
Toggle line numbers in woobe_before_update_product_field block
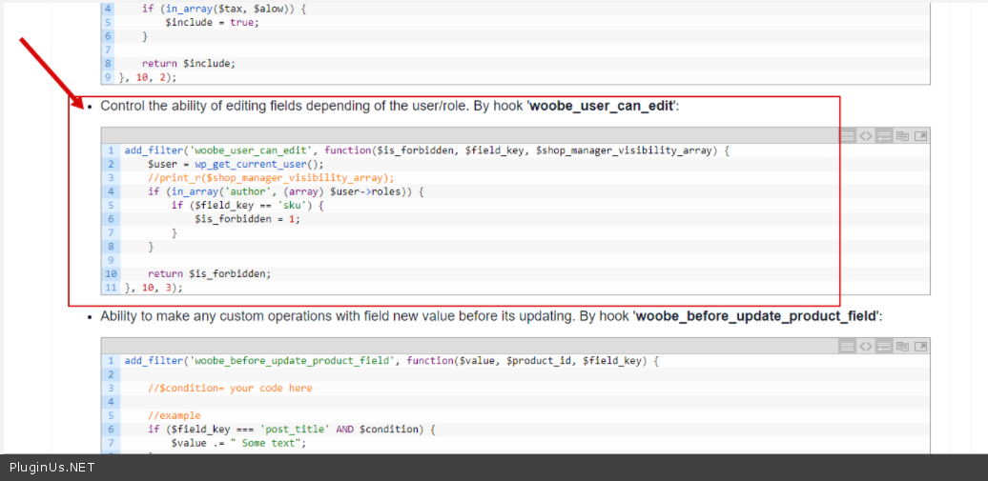848,346
